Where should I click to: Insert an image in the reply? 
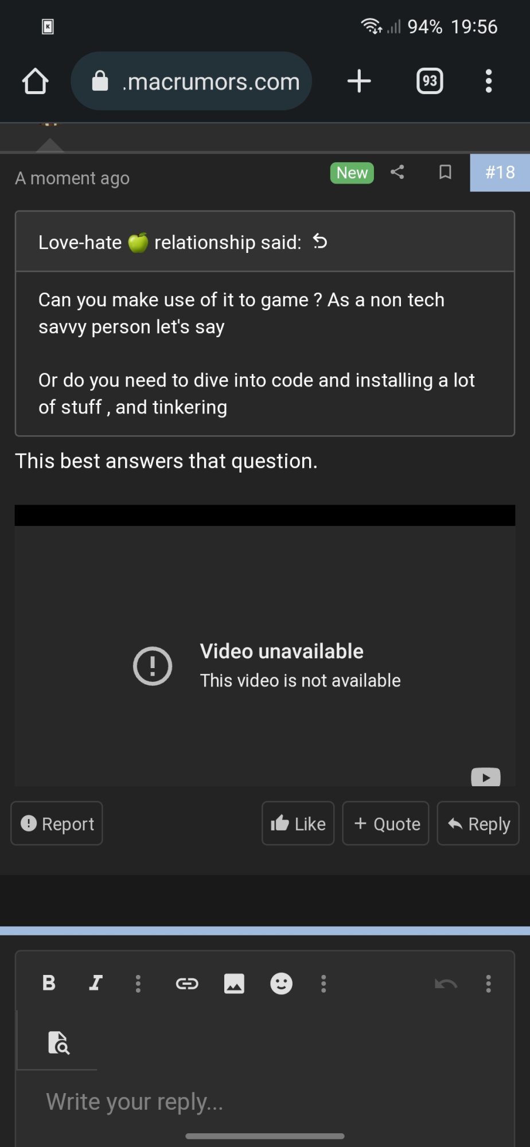234,984
